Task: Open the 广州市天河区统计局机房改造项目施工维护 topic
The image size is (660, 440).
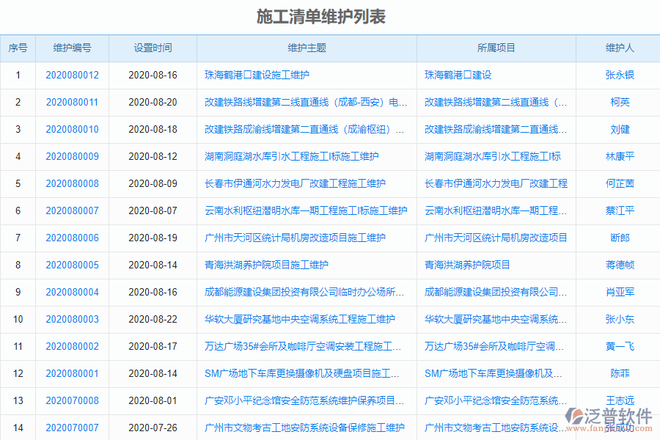Action: [x=287, y=238]
